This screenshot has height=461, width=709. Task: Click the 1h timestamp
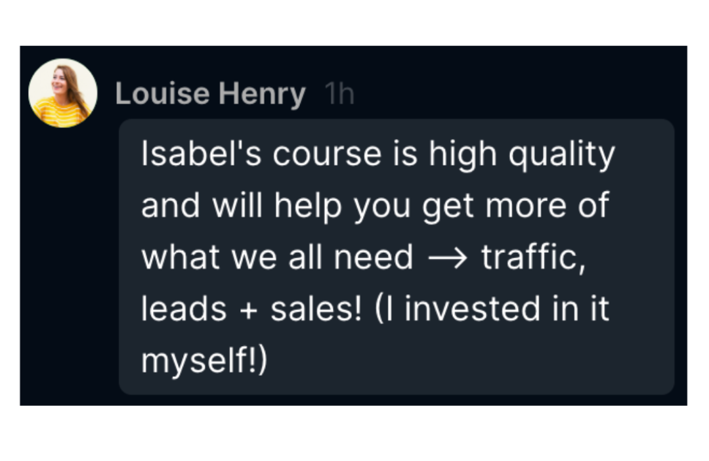tap(339, 94)
